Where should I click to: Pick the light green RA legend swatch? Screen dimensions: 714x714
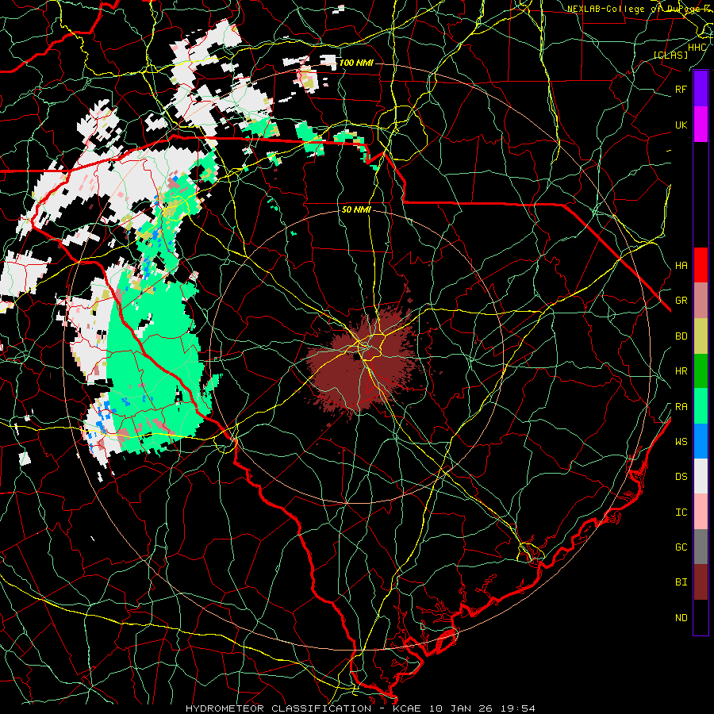point(701,406)
